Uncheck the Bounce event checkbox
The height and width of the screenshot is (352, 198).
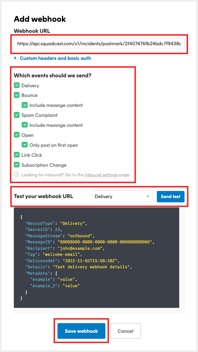[x=17, y=95]
